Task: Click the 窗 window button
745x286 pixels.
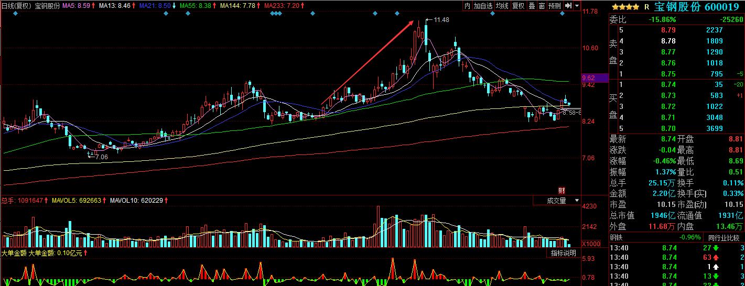Action: (x=542, y=6)
